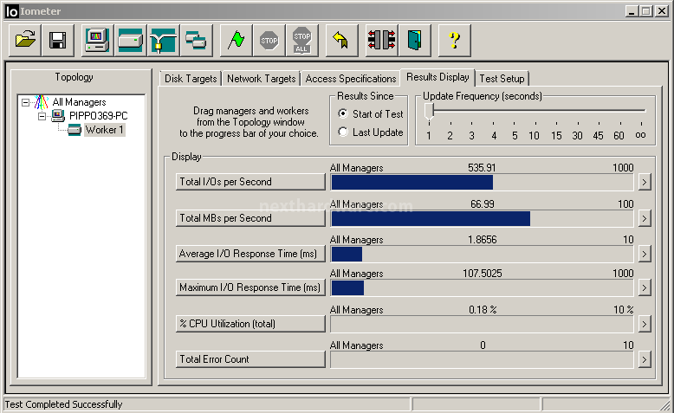Switch to Test Setup tab
This screenshot has height=413, width=674.
[502, 79]
